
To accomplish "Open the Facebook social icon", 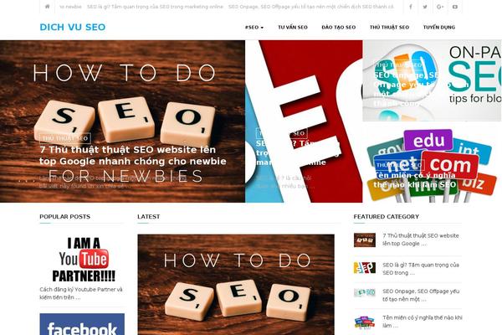I will pos(411,7).
